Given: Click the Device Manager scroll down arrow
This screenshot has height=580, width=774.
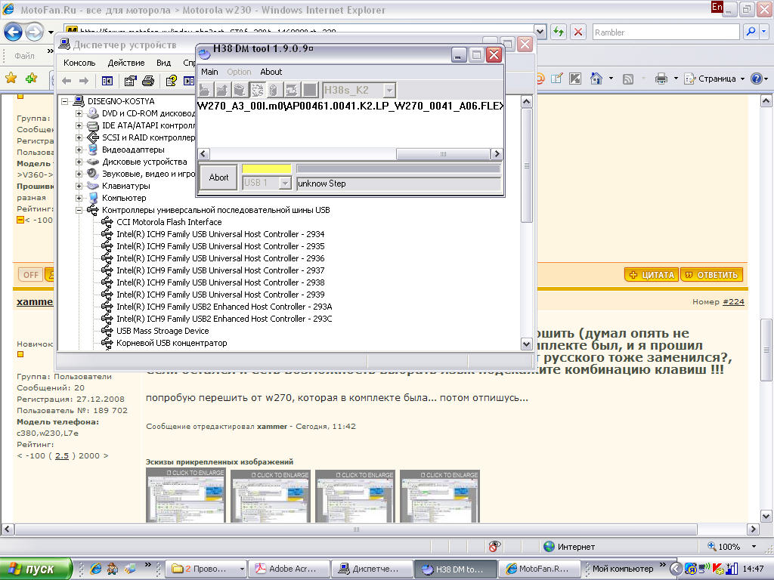Looking at the screenshot, I should coord(526,344).
